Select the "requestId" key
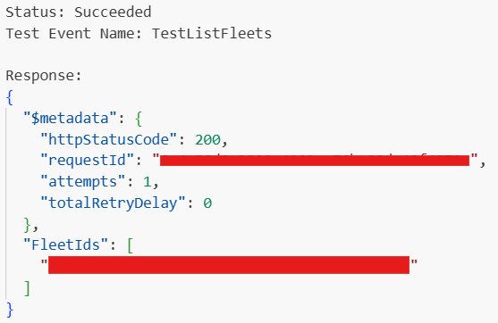Image resolution: width=498 pixels, height=323 pixels. click(88, 161)
